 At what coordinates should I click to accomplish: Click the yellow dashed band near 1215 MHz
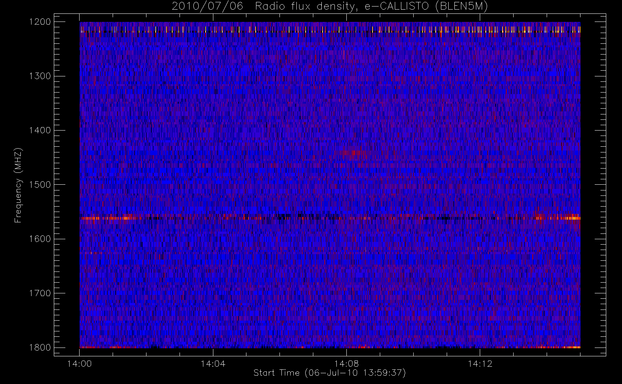(330, 30)
